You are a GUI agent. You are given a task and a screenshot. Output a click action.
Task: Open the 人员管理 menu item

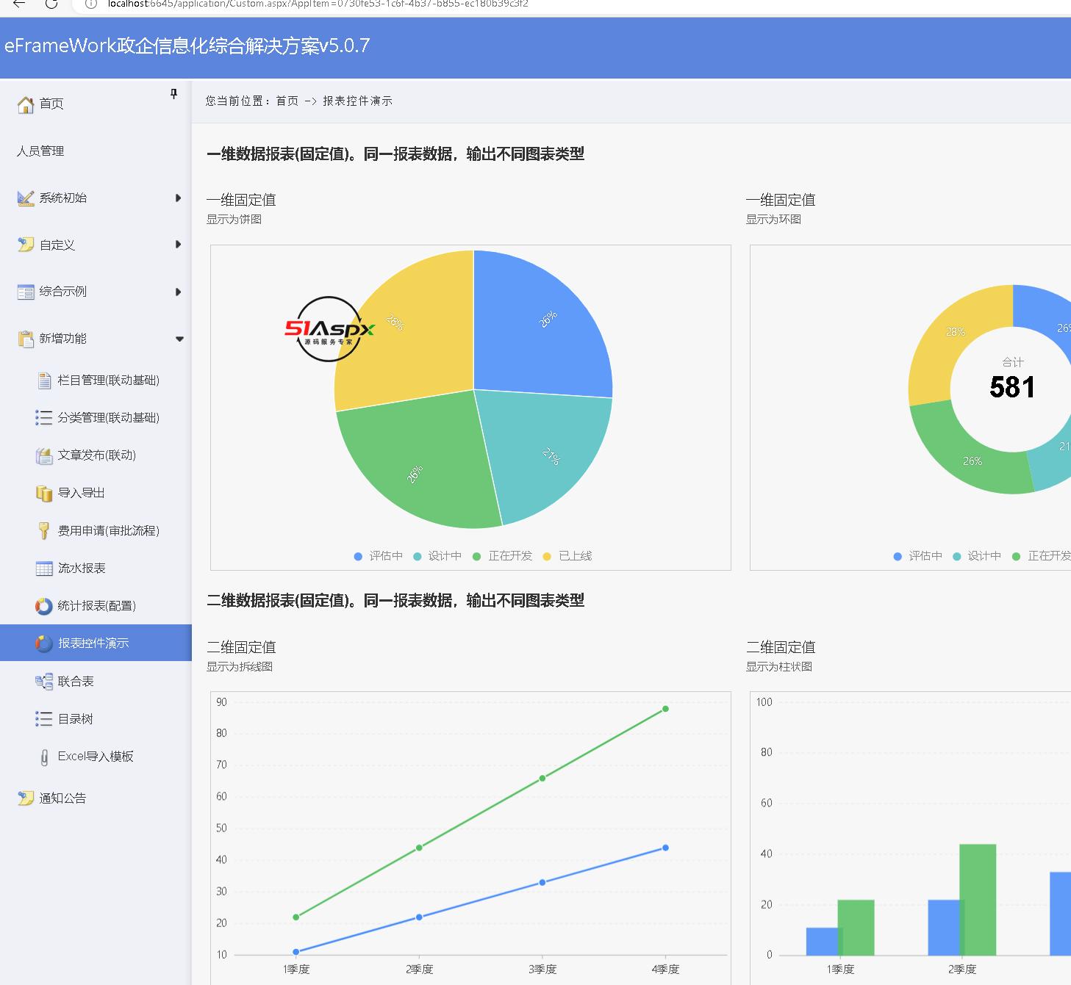tap(40, 151)
